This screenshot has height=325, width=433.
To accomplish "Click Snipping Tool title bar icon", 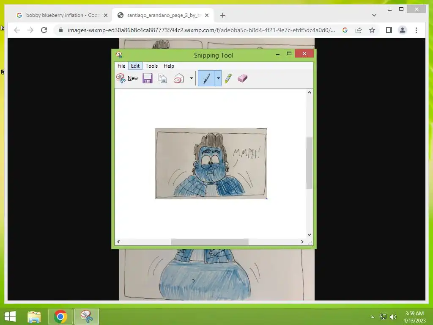I will (x=119, y=55).
